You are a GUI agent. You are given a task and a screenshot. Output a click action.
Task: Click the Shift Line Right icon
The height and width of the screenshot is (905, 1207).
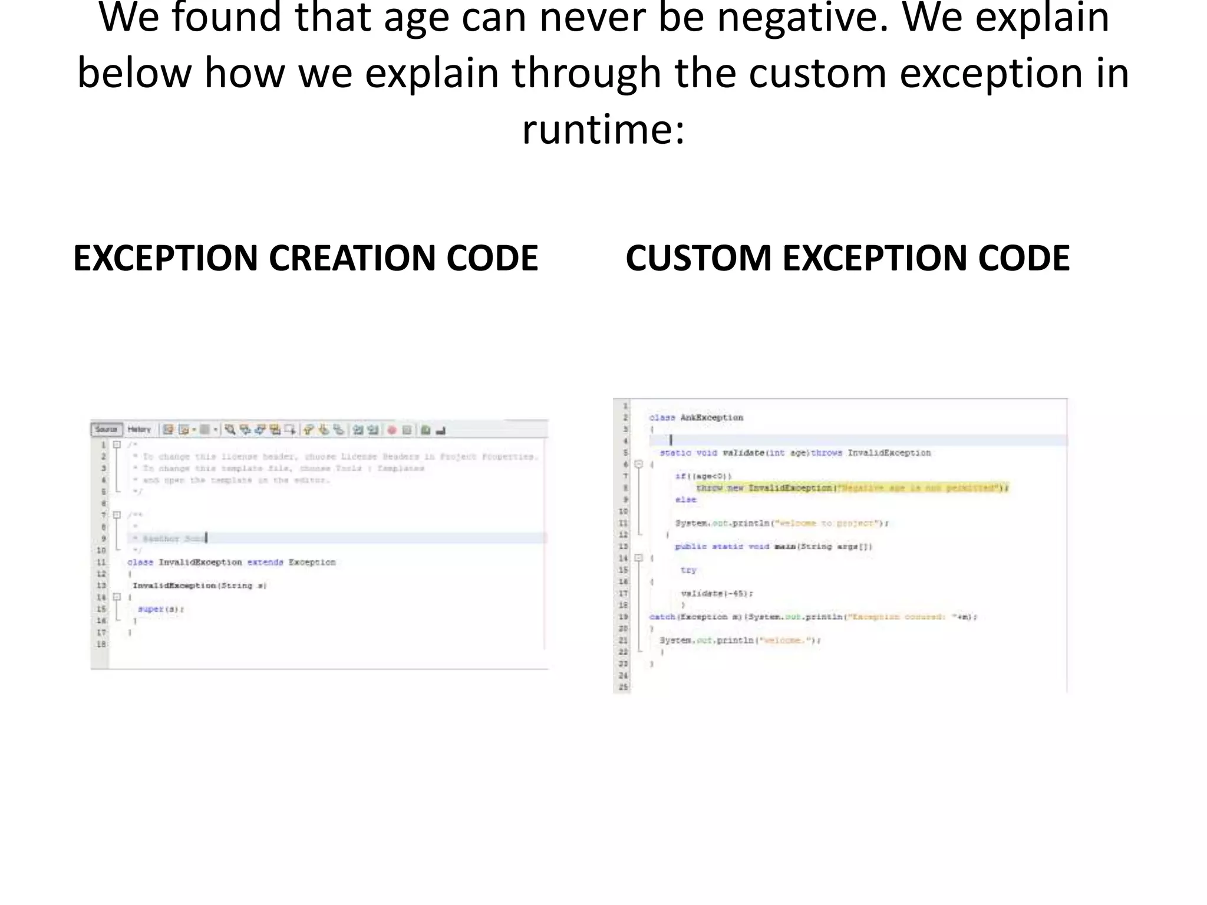[x=373, y=430]
